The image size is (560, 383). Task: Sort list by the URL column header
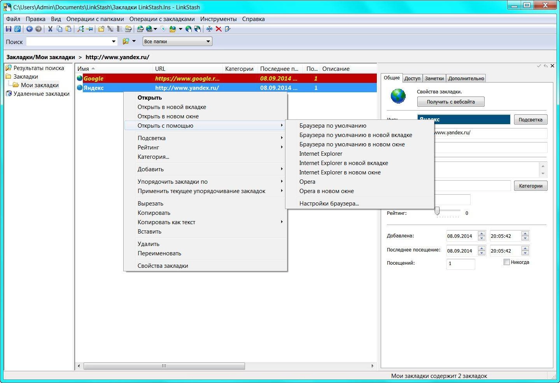[x=187, y=69]
